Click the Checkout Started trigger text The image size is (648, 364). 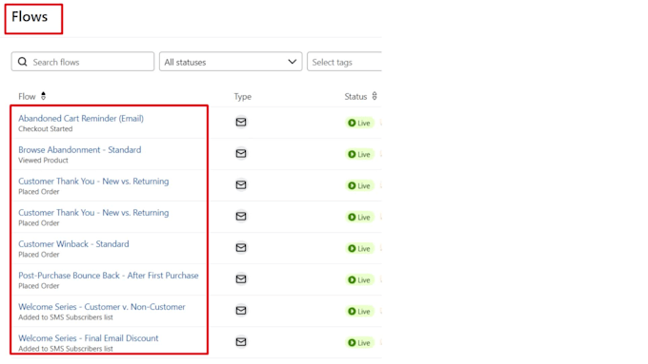[46, 129]
